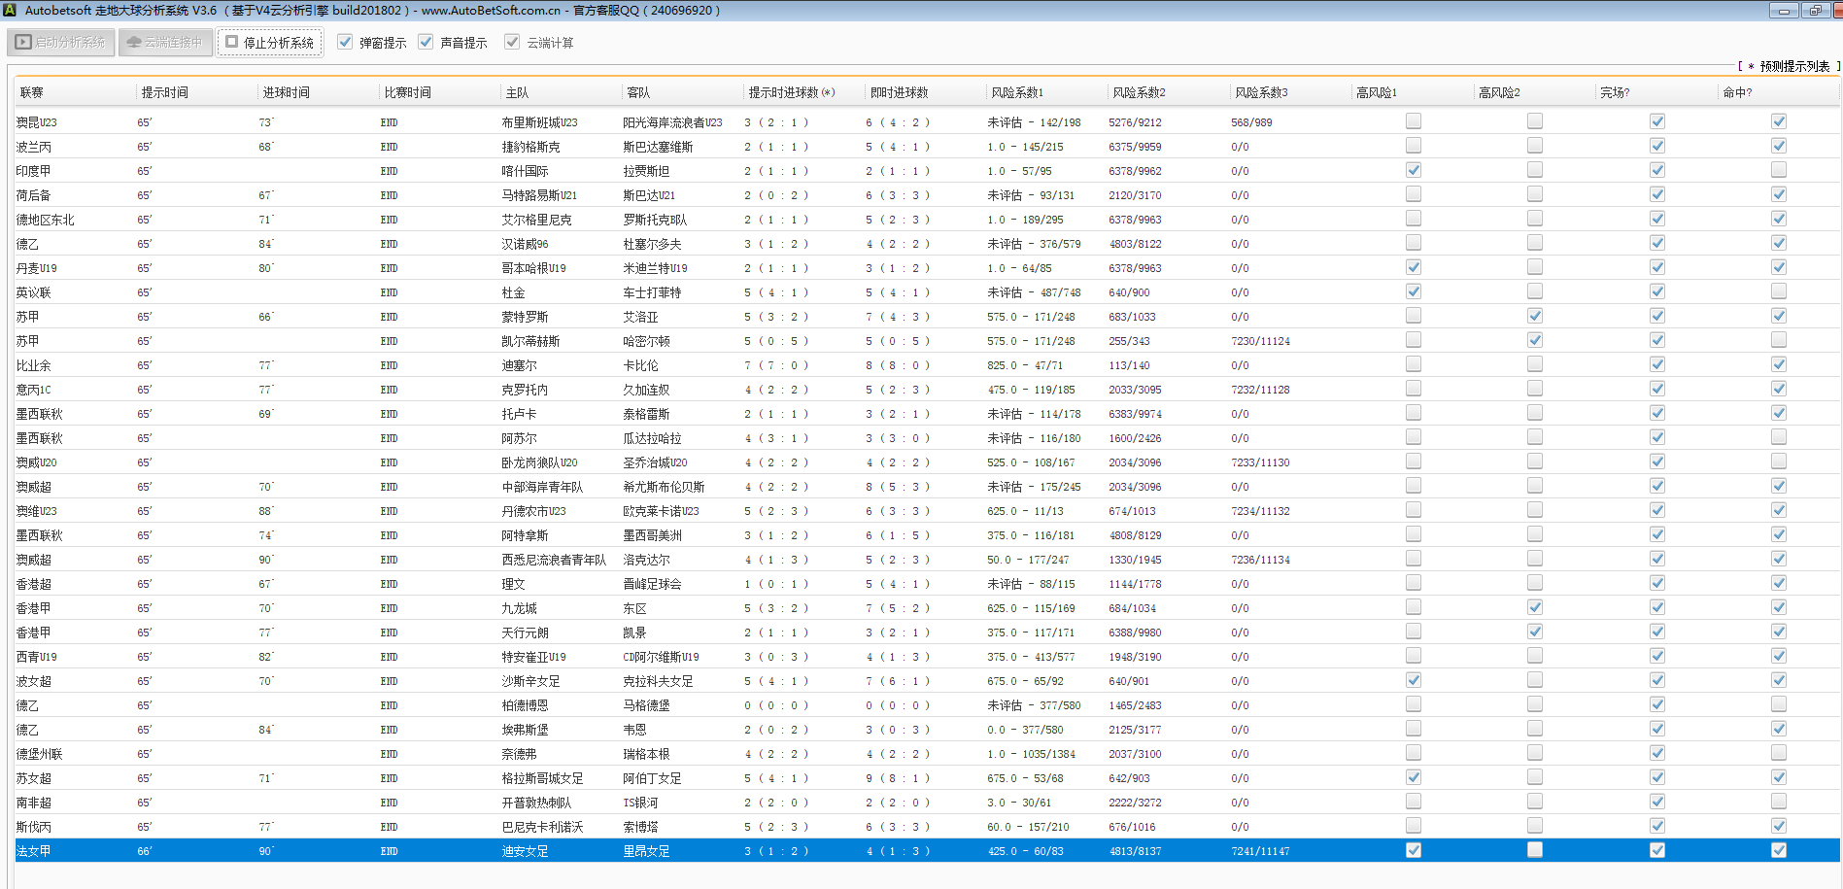The image size is (1843, 889).
Task: Toggle the 云端计算 checkbox
Action: click(x=512, y=43)
